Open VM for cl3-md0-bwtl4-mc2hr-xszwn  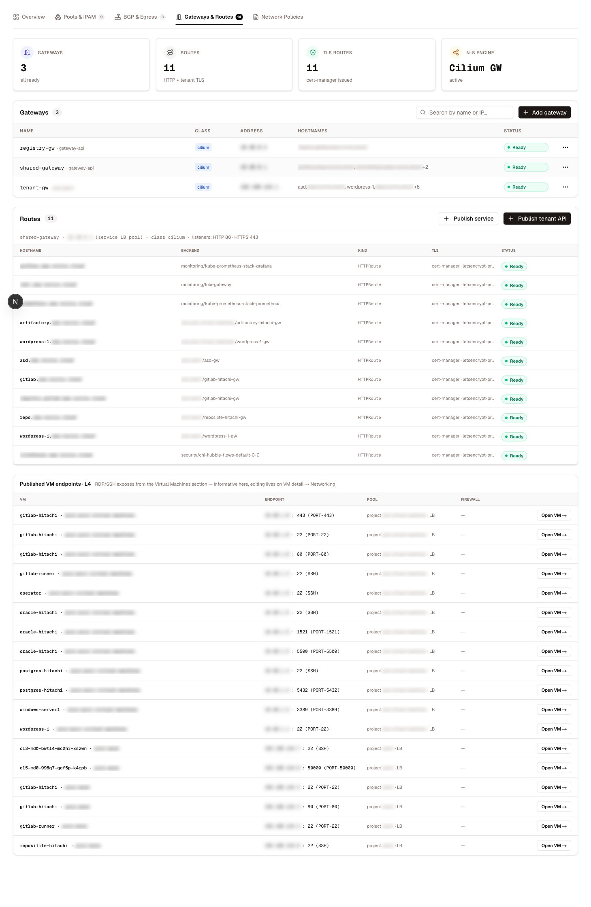point(554,748)
